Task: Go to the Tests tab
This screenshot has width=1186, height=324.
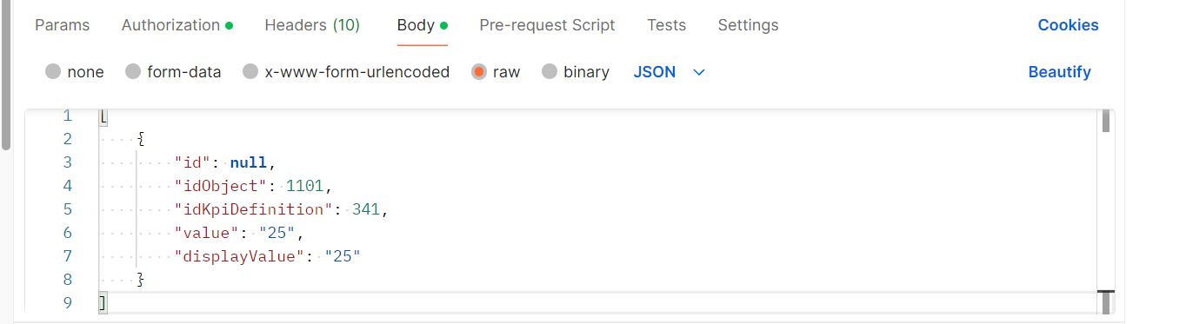Action: tap(666, 25)
